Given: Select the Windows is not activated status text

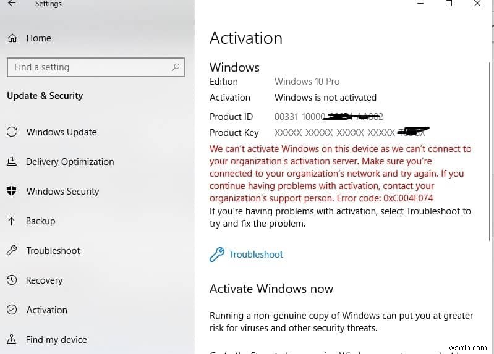Looking at the screenshot, I should [325, 98].
